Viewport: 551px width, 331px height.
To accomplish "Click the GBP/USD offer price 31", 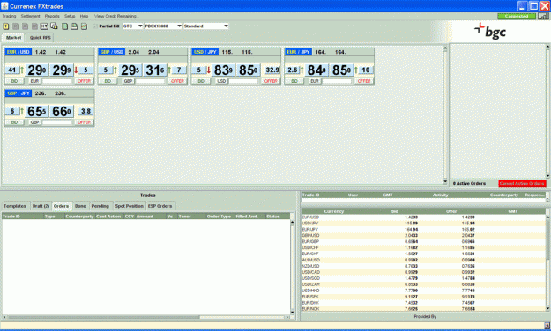I will point(155,70).
